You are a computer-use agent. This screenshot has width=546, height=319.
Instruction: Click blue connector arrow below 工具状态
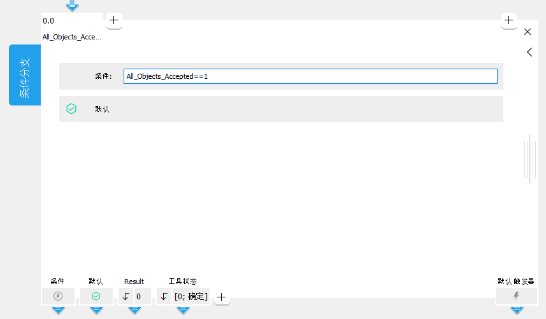point(183,310)
